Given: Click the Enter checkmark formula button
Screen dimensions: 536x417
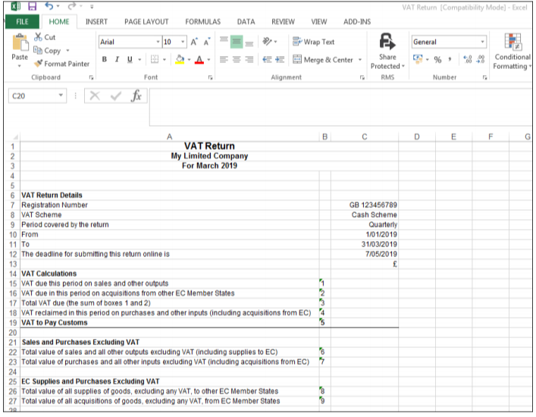Looking at the screenshot, I should (116, 96).
